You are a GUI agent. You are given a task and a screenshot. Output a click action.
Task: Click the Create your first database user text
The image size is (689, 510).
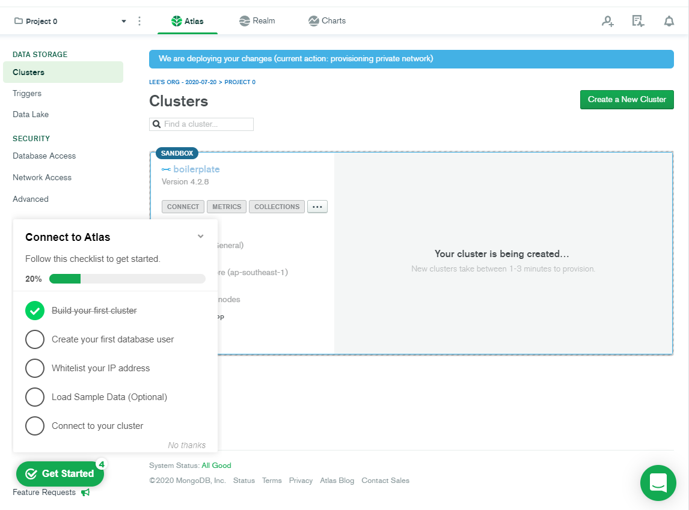click(112, 339)
